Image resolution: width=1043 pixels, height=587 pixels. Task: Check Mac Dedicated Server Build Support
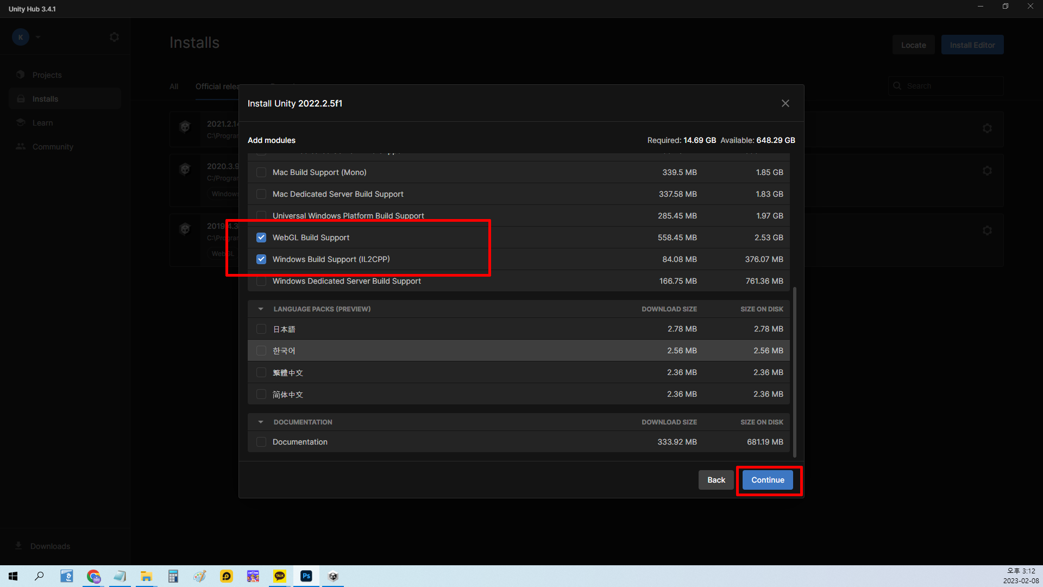coord(261,194)
